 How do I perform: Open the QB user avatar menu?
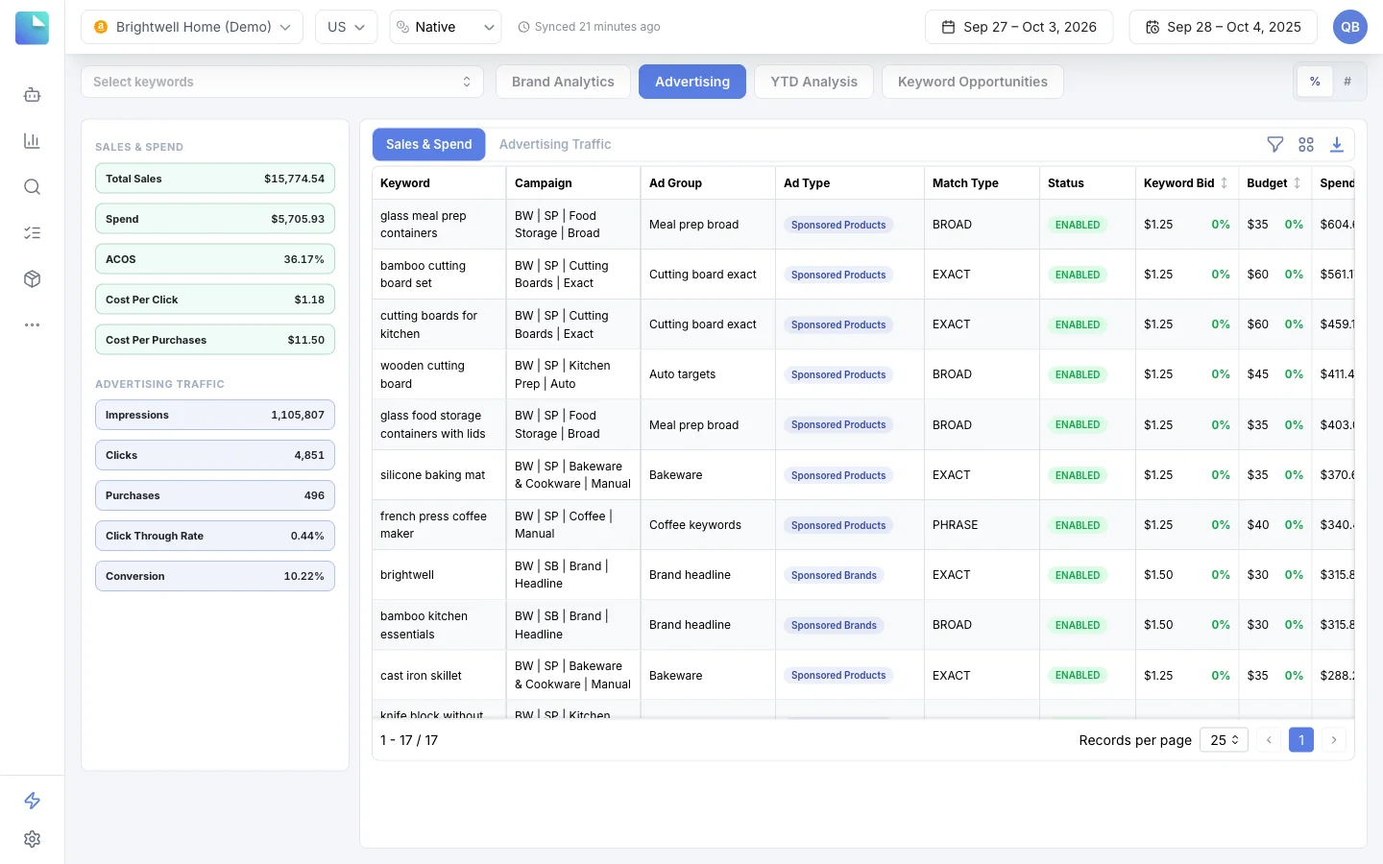coord(1350,27)
